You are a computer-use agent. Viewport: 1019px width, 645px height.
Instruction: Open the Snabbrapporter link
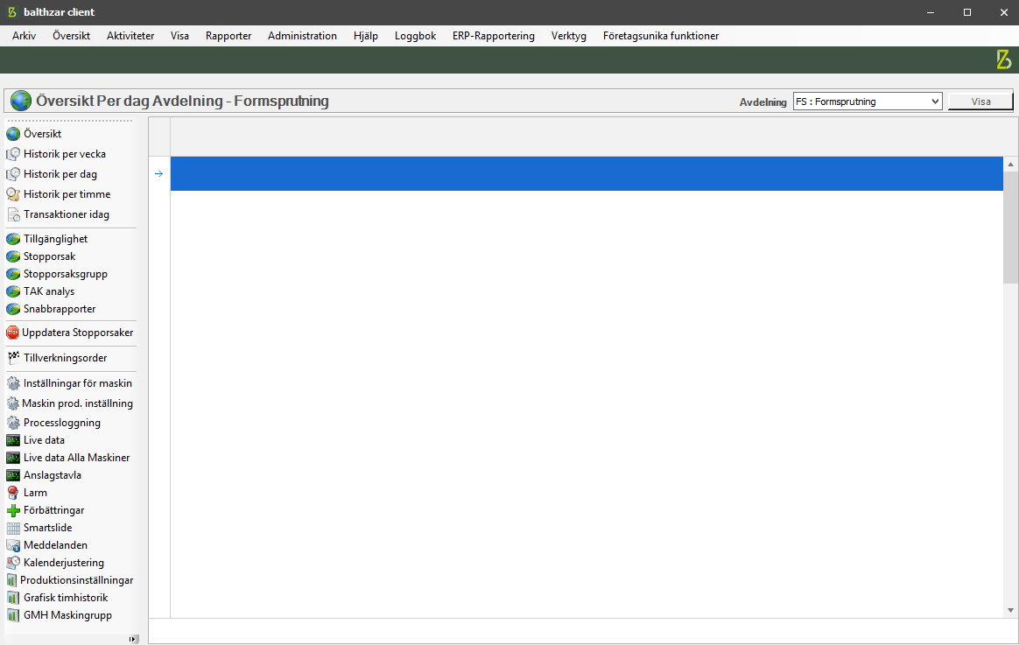pos(60,309)
